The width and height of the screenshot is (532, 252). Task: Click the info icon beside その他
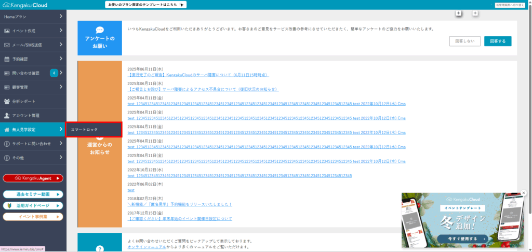click(x=7, y=158)
